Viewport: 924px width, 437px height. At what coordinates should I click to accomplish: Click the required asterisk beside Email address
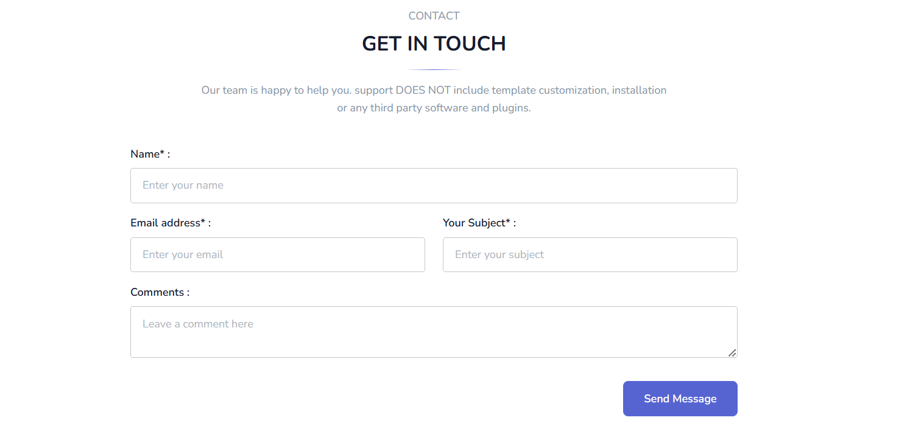pos(203,222)
